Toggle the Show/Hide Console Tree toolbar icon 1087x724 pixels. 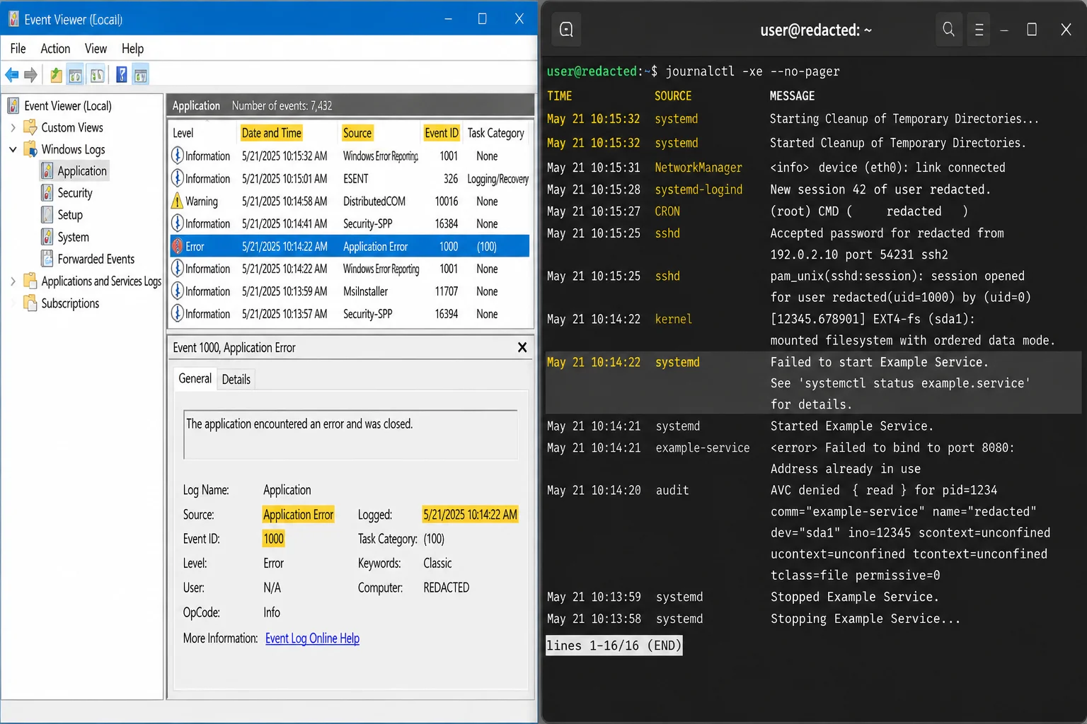click(76, 74)
